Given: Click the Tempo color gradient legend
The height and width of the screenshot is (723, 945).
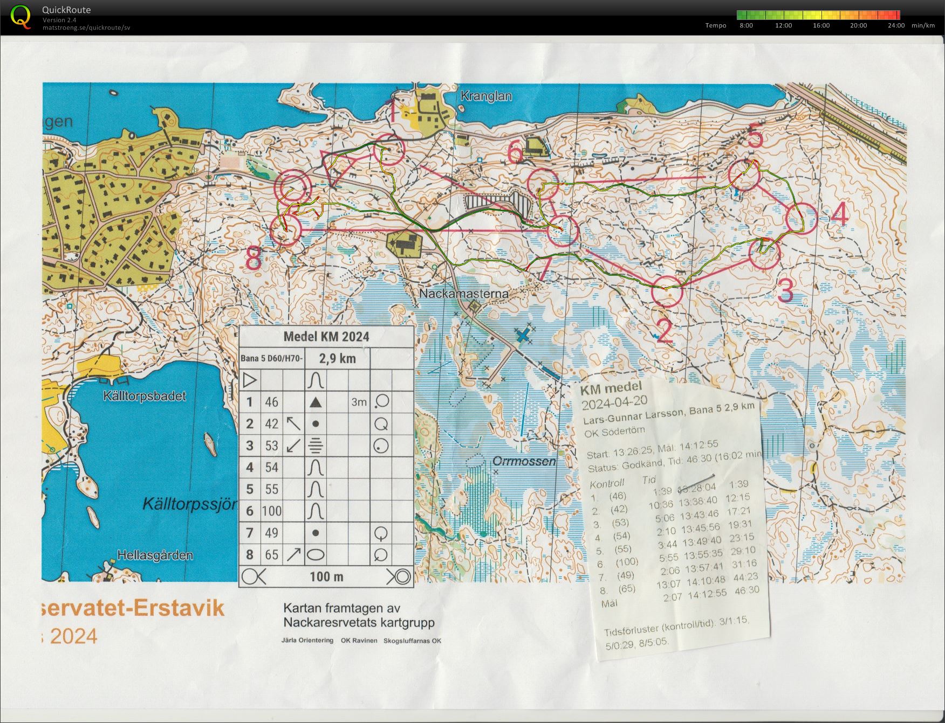Looking at the screenshot, I should [x=818, y=15].
